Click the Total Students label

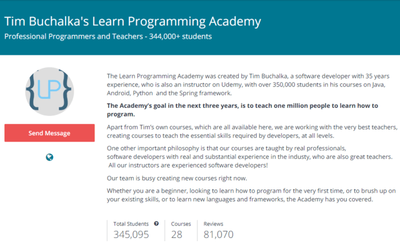click(x=131, y=224)
